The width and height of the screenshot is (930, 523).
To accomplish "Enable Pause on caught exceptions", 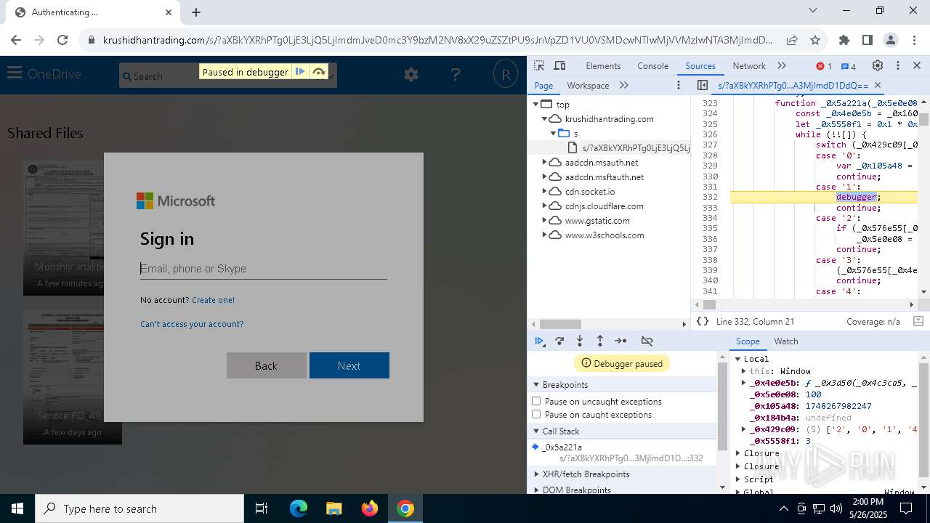I will point(536,414).
